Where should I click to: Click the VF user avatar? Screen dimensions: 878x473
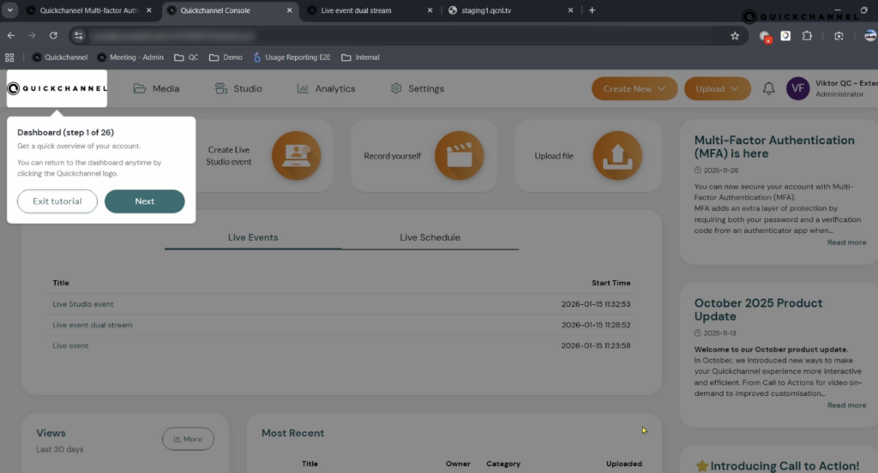click(797, 89)
